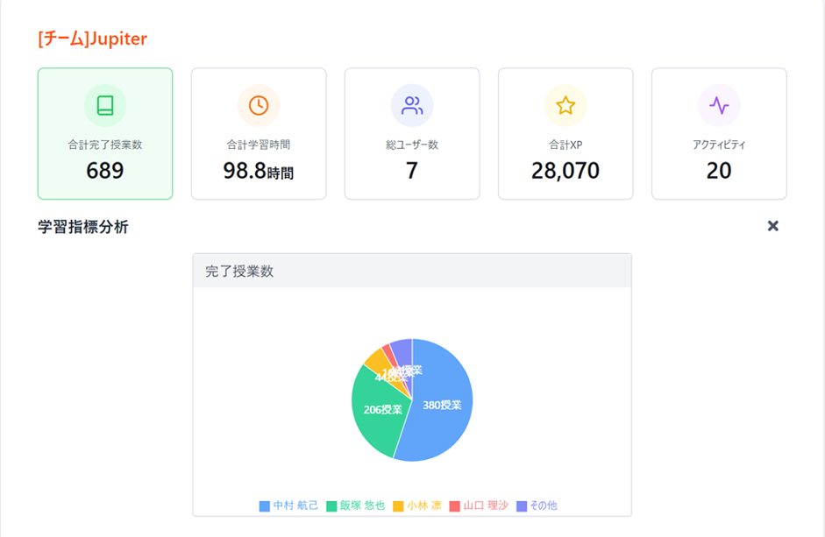Click the yellow star icon

[565, 105]
